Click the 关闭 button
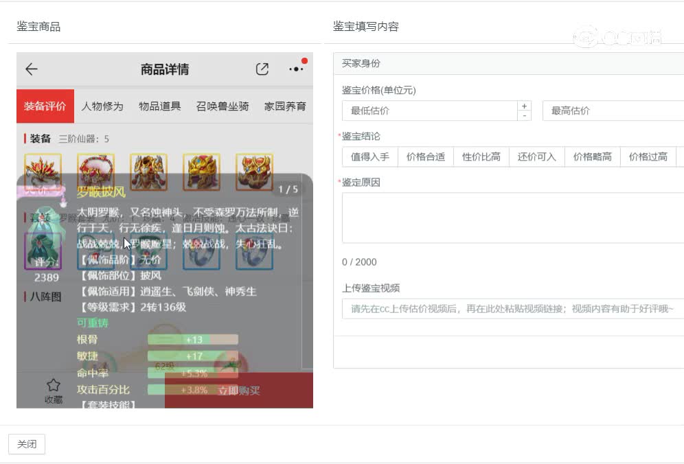Viewport: 684px width, 464px height. (27, 444)
